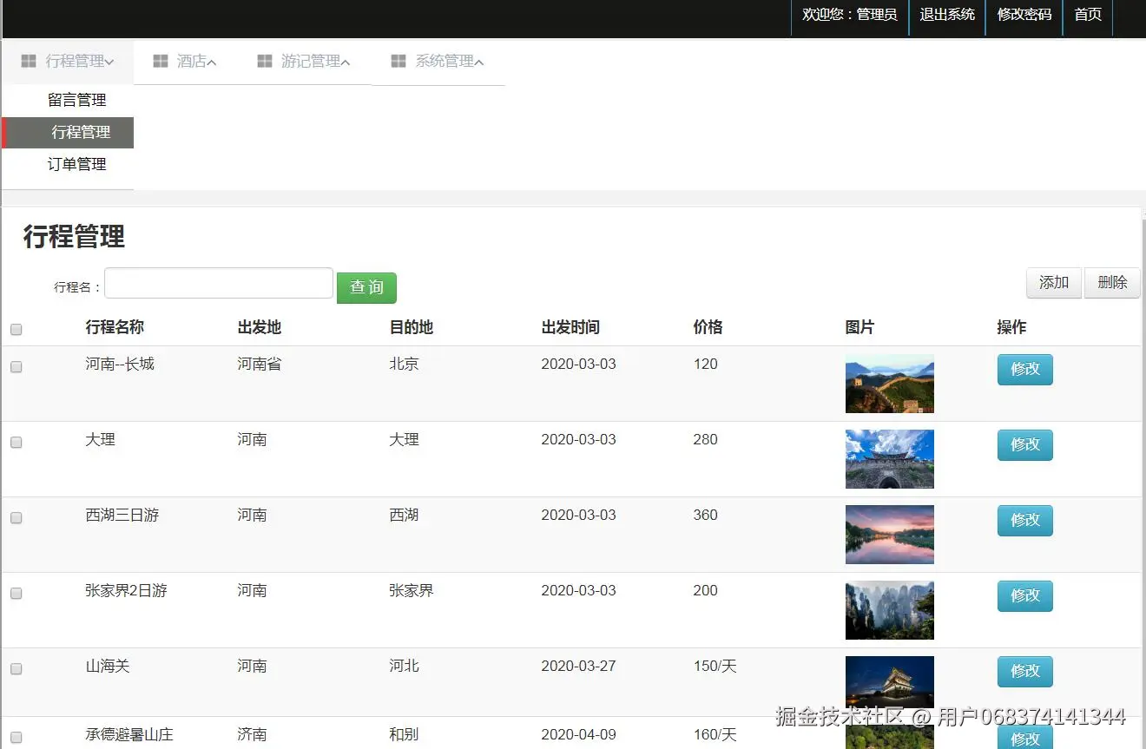Open the 大理 row thumbnail image
Image resolution: width=1146 pixels, height=749 pixels.
(x=890, y=459)
